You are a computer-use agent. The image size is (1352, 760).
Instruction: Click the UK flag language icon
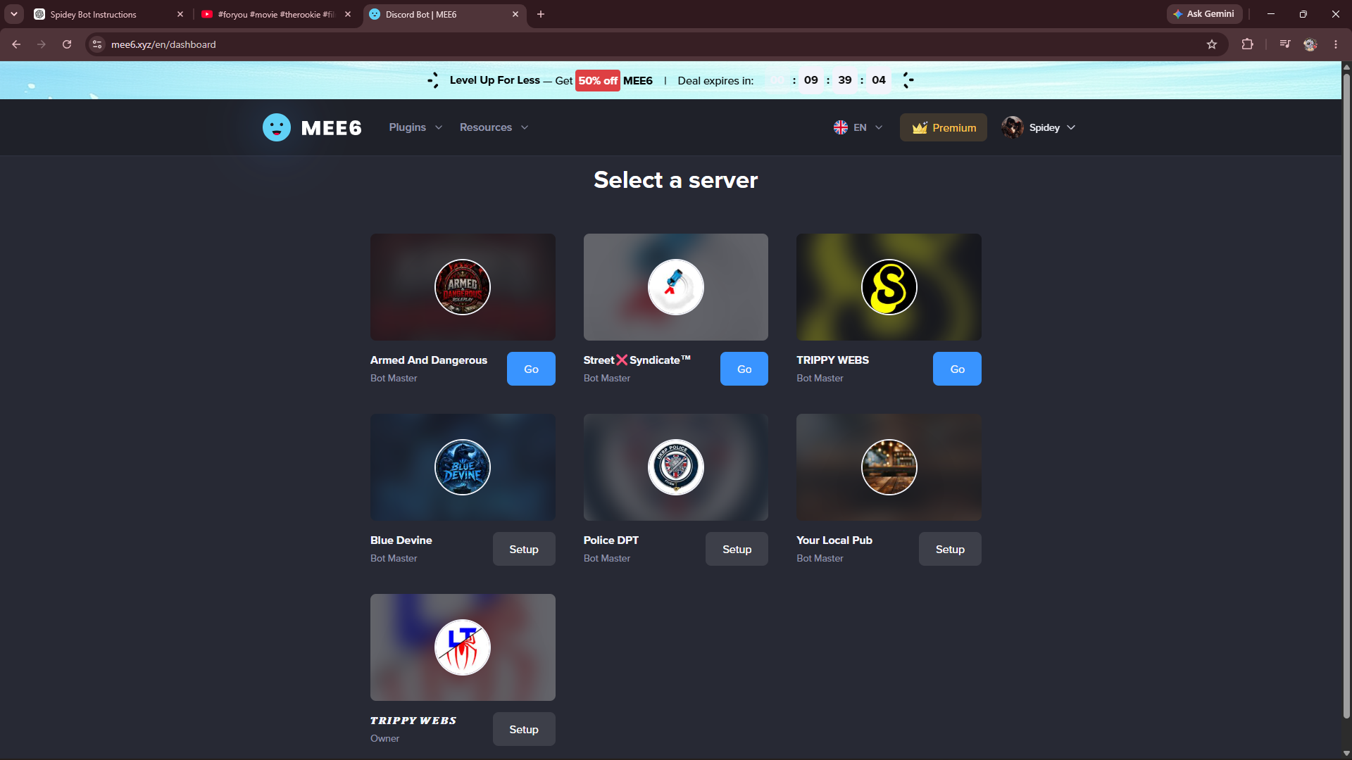[x=841, y=127]
